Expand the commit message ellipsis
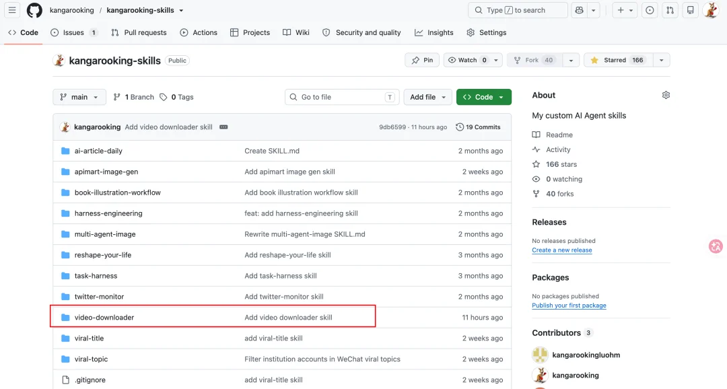The width and height of the screenshot is (727, 389). coord(223,127)
